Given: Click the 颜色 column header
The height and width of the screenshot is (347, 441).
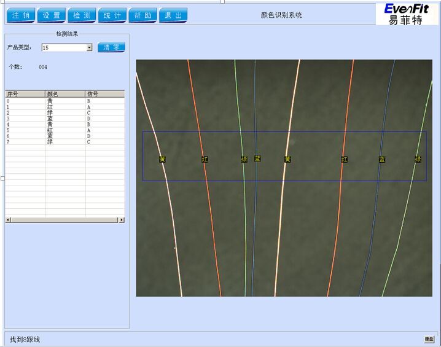Looking at the screenshot, I should coord(65,94).
